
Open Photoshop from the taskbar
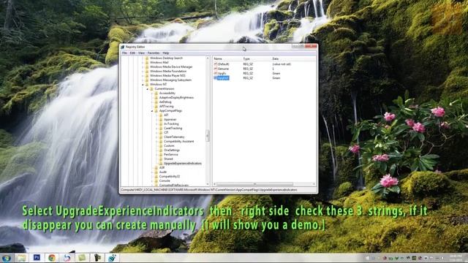(37, 257)
